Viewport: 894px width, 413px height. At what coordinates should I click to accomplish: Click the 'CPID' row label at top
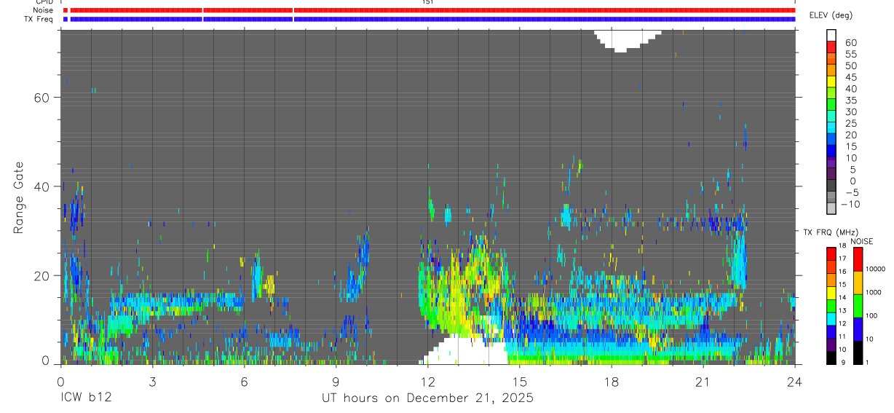point(44,2)
